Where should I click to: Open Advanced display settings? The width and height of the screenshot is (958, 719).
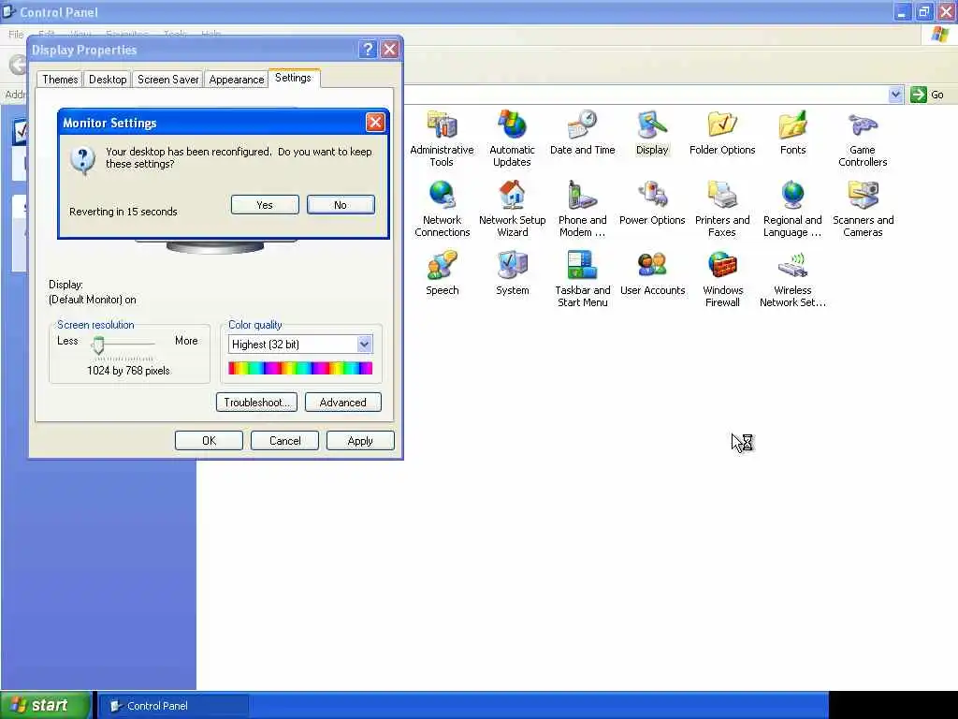(x=342, y=403)
